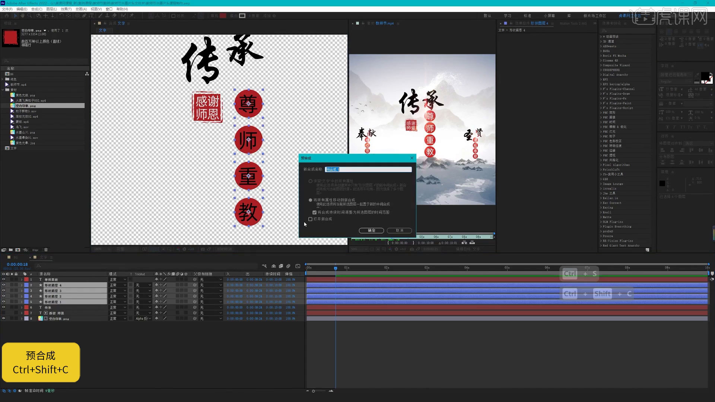The image size is (715, 402).
Task: Expand the Keying effects category
Action: pyautogui.click(x=601, y=208)
